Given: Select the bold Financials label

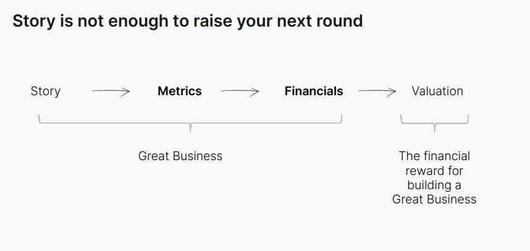Looking at the screenshot, I should (314, 91).
